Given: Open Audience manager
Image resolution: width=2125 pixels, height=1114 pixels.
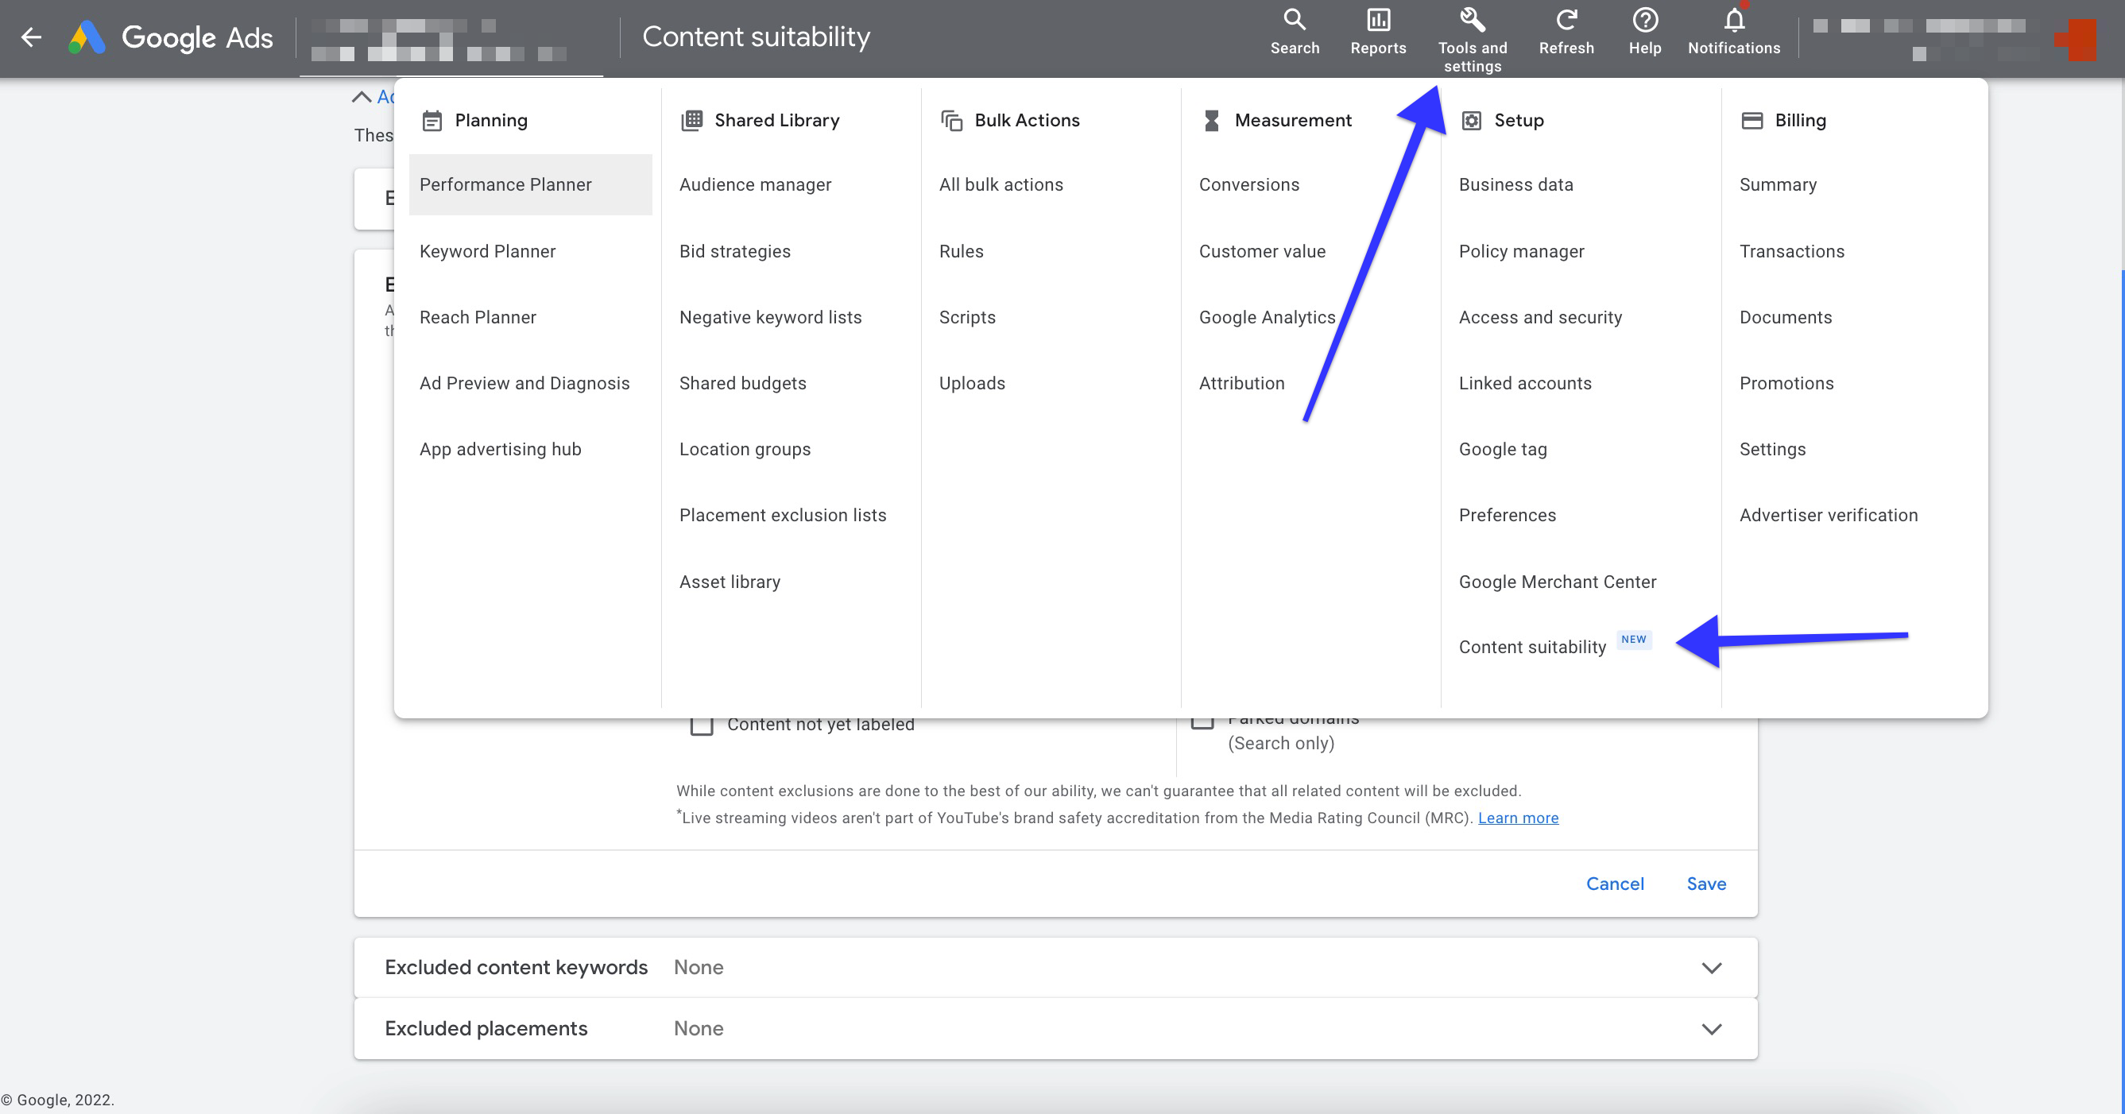Looking at the screenshot, I should 755,184.
